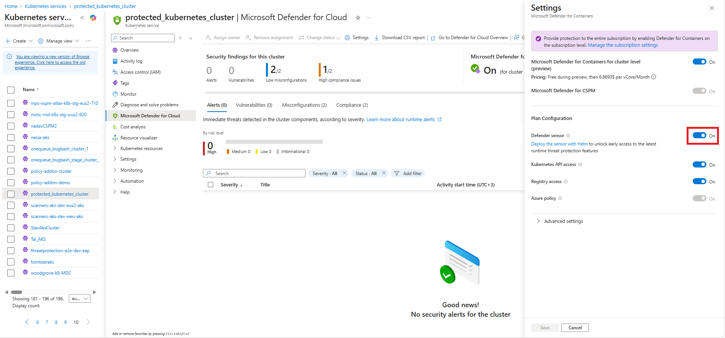Remove the Severity : All filter
Image resolution: width=725 pixels, height=338 pixels.
(x=344, y=173)
